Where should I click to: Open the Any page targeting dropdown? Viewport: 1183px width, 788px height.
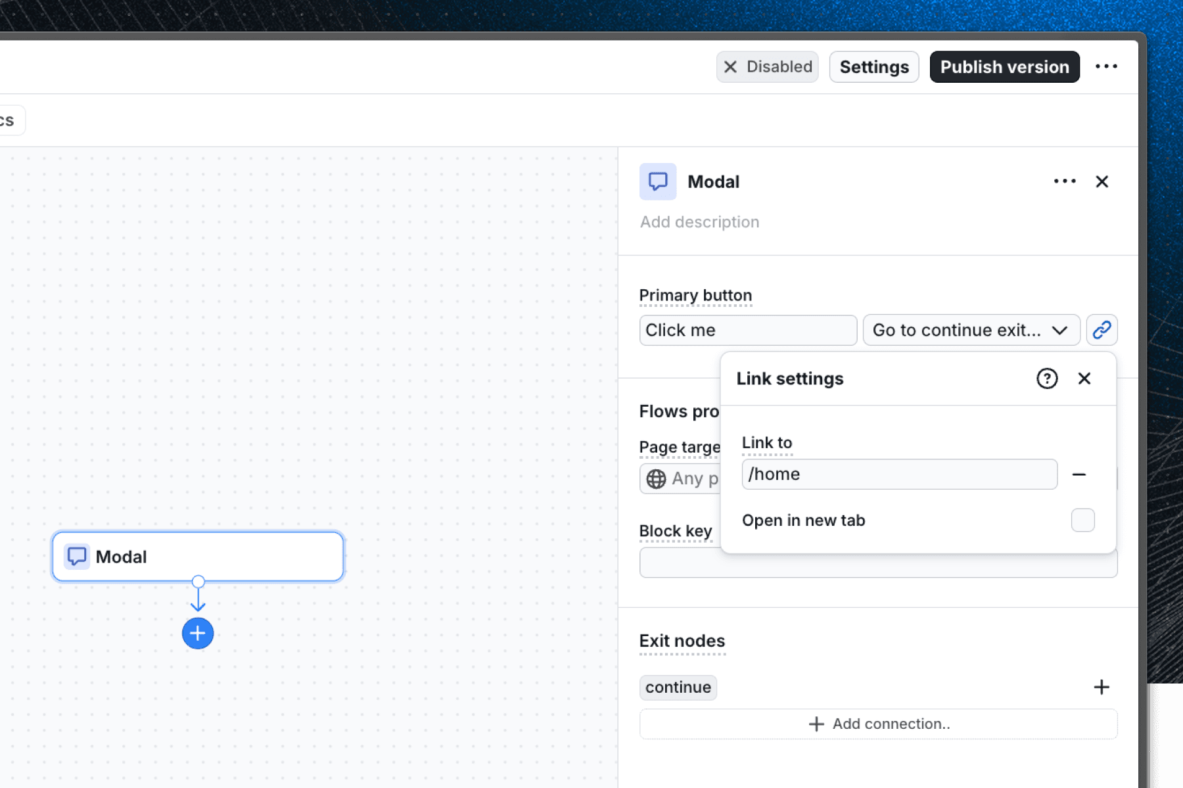(690, 478)
